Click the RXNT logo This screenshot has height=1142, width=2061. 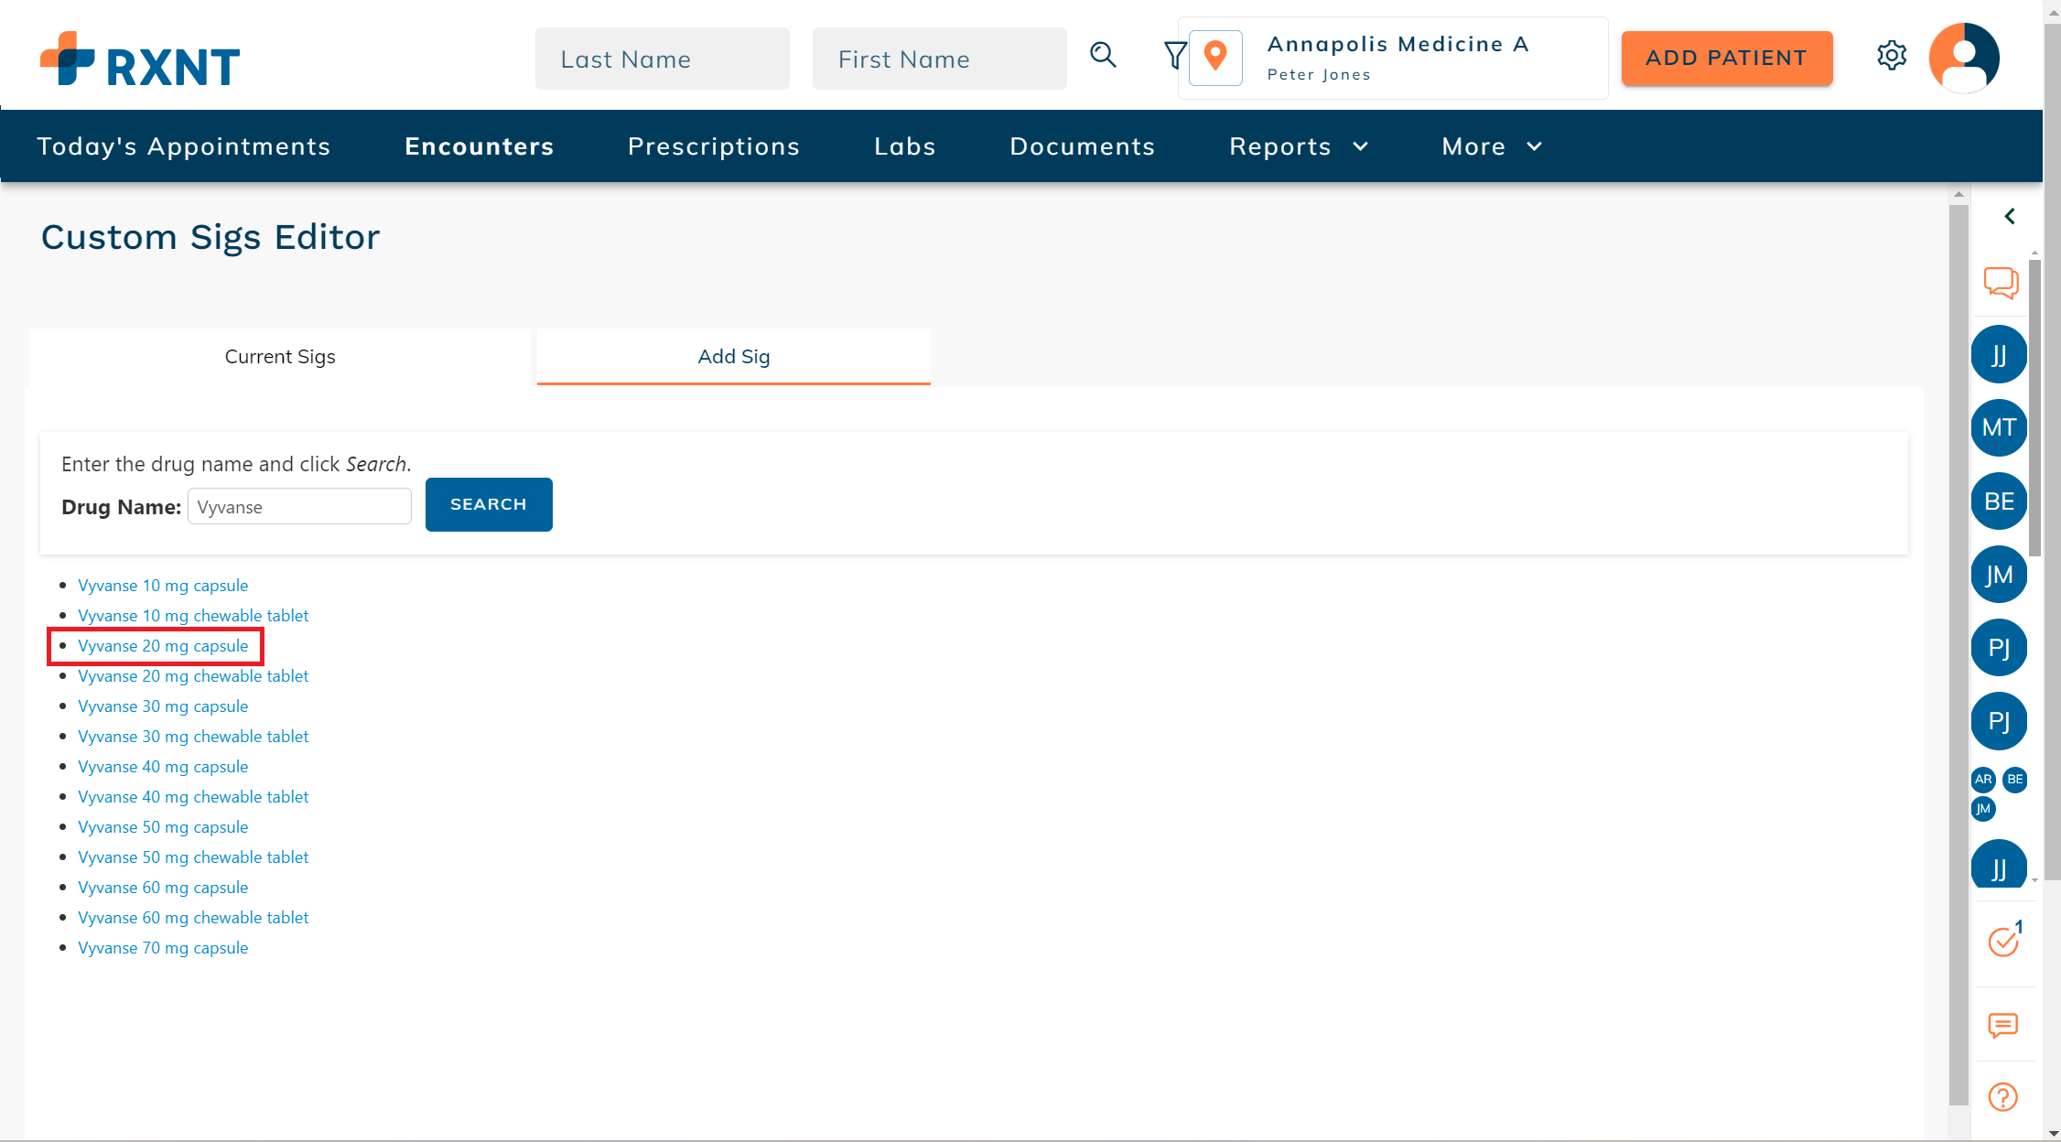coord(140,60)
